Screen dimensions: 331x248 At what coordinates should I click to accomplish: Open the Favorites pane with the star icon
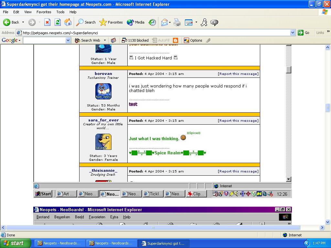click(111, 22)
